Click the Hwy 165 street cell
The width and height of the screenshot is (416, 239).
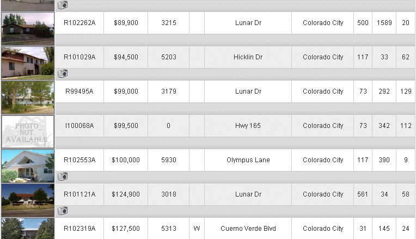pyautogui.click(x=248, y=126)
